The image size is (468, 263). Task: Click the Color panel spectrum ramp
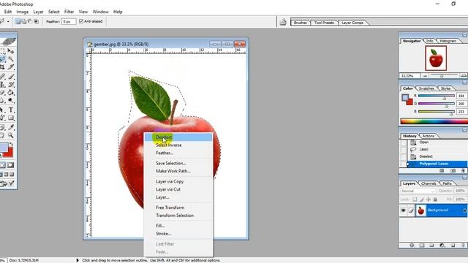coord(434,121)
